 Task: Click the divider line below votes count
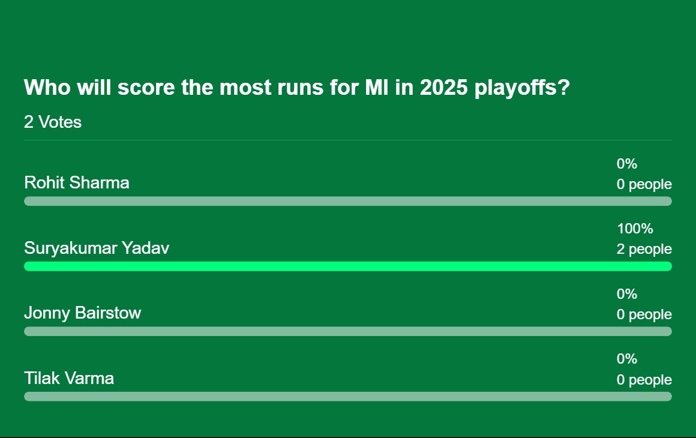point(347,140)
